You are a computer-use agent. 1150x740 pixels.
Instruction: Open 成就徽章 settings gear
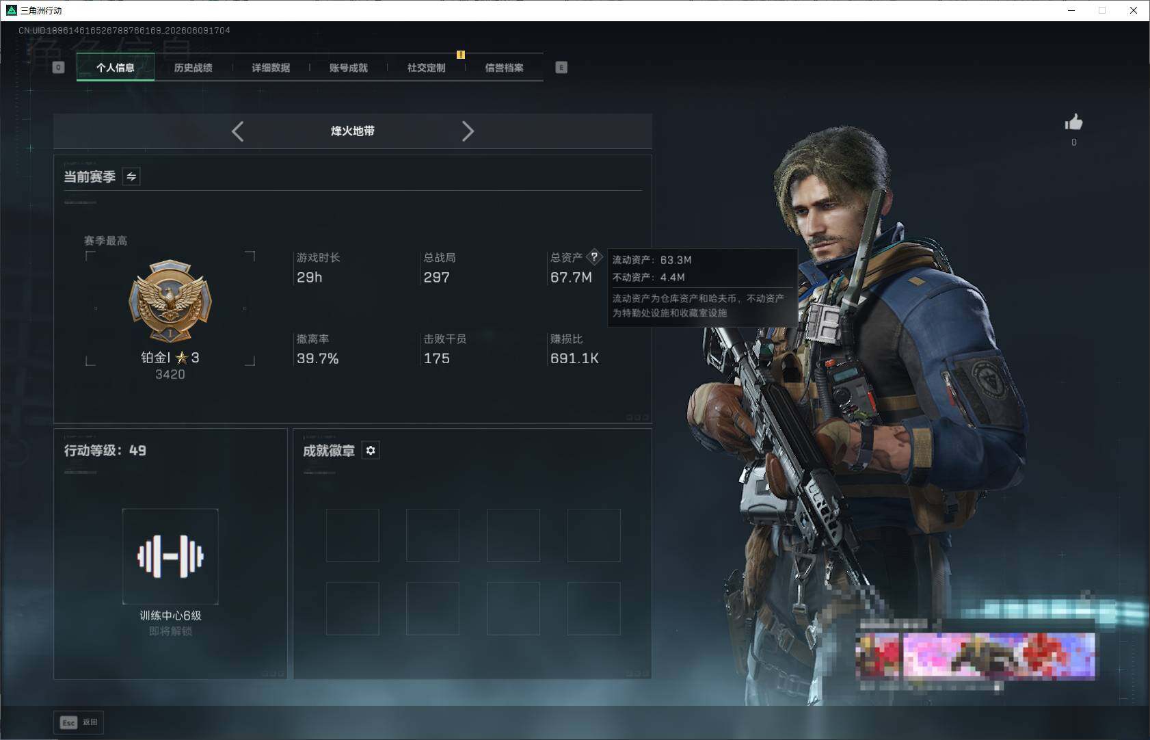pos(371,450)
